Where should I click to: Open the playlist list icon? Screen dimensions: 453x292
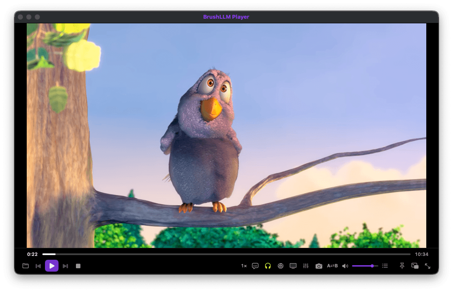(x=385, y=266)
